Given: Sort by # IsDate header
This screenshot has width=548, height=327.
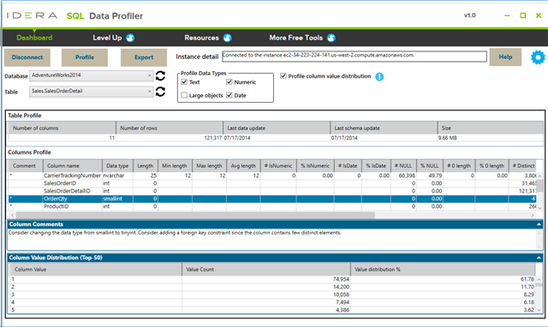Looking at the screenshot, I should pyautogui.click(x=348, y=165).
